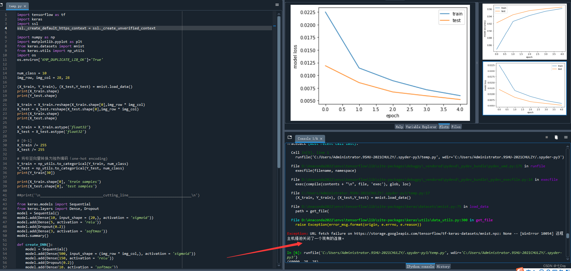571x271 pixels.
Task: Click the 'def create_DNN():' code line
Action: [x=35, y=245]
